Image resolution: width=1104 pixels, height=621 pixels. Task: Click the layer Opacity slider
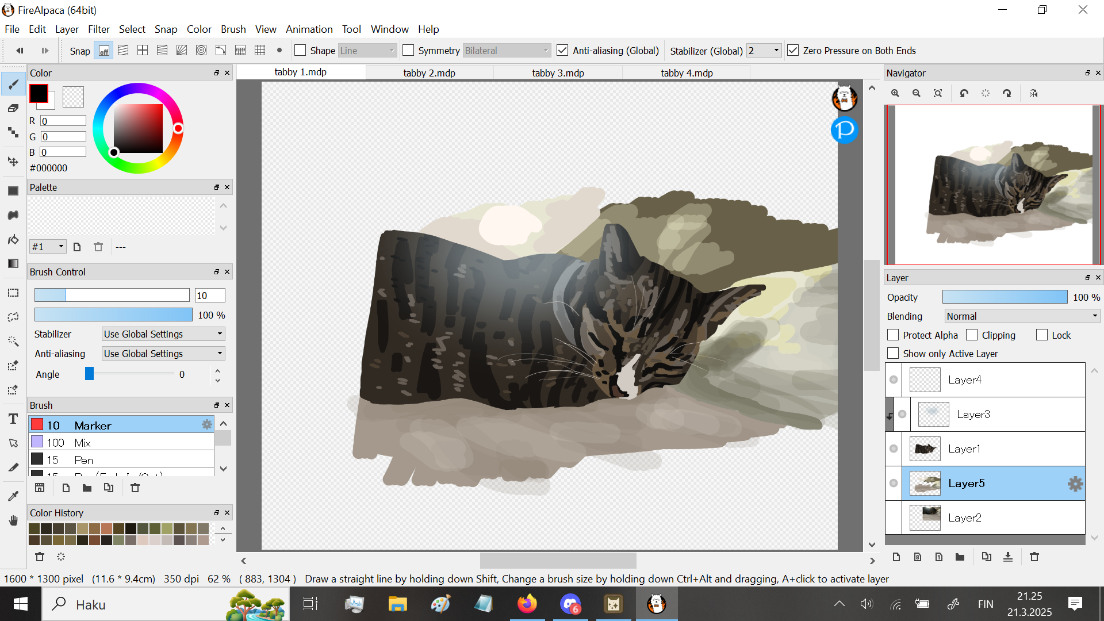1005,297
